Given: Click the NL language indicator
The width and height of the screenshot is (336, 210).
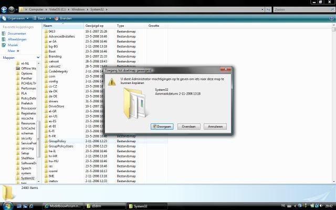Looking at the screenshot, I should point(283,206).
